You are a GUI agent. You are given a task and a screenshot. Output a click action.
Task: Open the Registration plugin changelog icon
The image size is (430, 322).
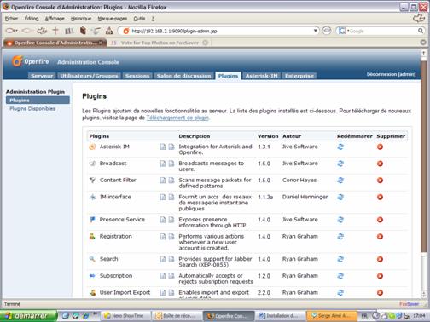coord(171,237)
